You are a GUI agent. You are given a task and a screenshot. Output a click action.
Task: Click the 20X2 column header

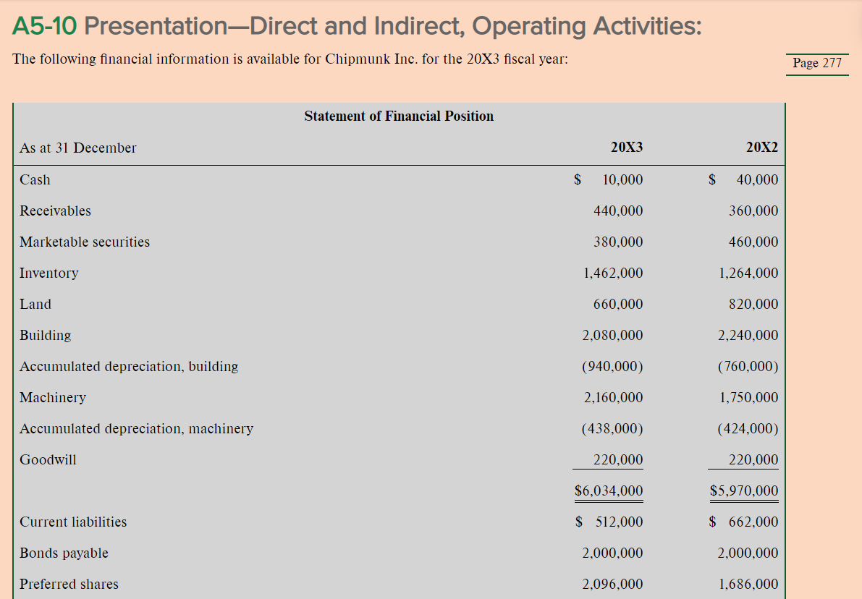(762, 148)
